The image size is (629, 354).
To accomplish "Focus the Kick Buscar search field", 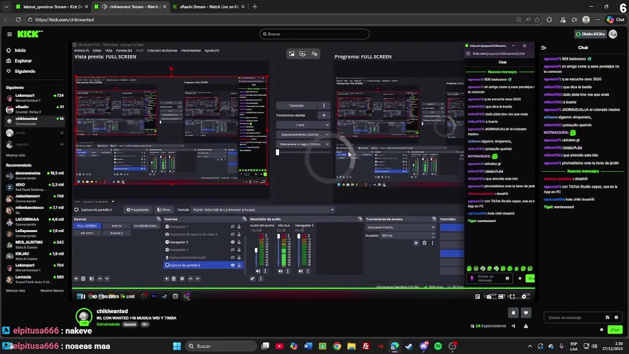I will [314, 34].
